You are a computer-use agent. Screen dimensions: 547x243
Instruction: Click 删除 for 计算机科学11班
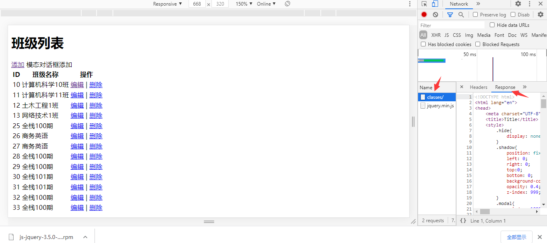96,95
